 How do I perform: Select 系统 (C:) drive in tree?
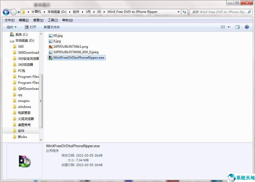[19, 35]
